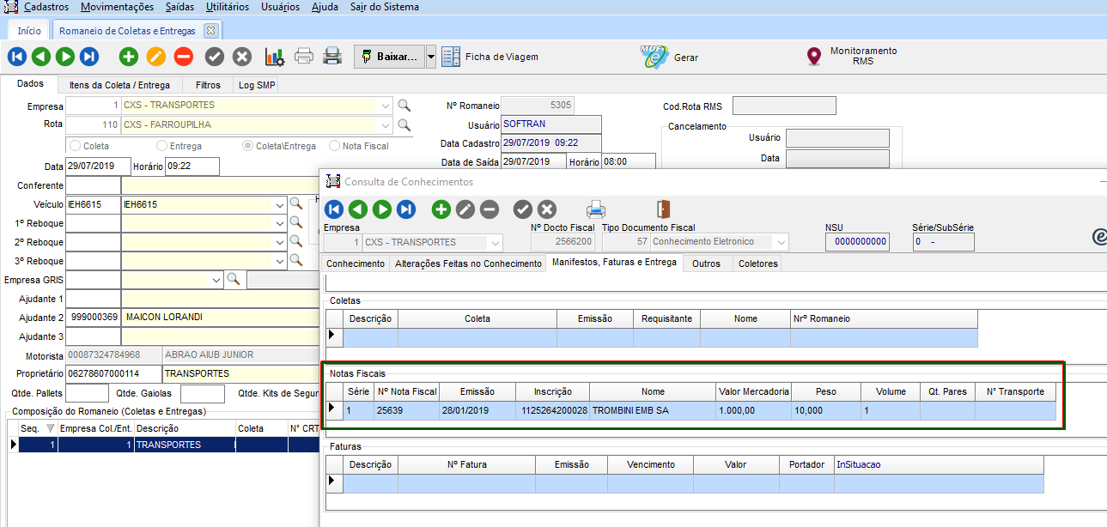Open the chart report icon in toolbar
1107x527 pixels.
pos(274,57)
